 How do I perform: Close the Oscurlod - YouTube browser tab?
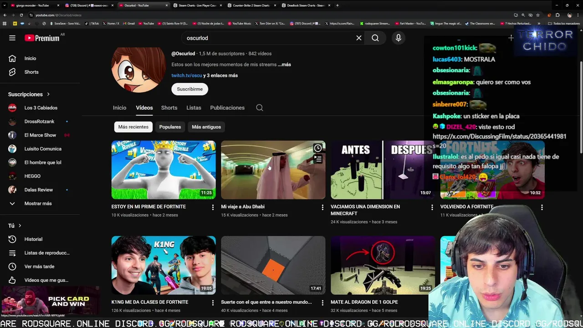[167, 5]
